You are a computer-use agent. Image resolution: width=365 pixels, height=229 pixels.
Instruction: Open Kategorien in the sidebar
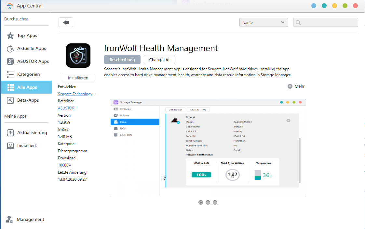(x=26, y=74)
